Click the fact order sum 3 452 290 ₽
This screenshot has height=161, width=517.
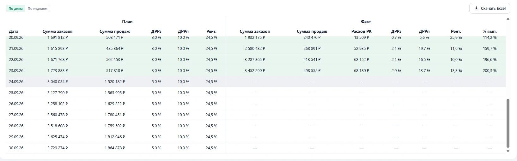pyautogui.click(x=255, y=71)
